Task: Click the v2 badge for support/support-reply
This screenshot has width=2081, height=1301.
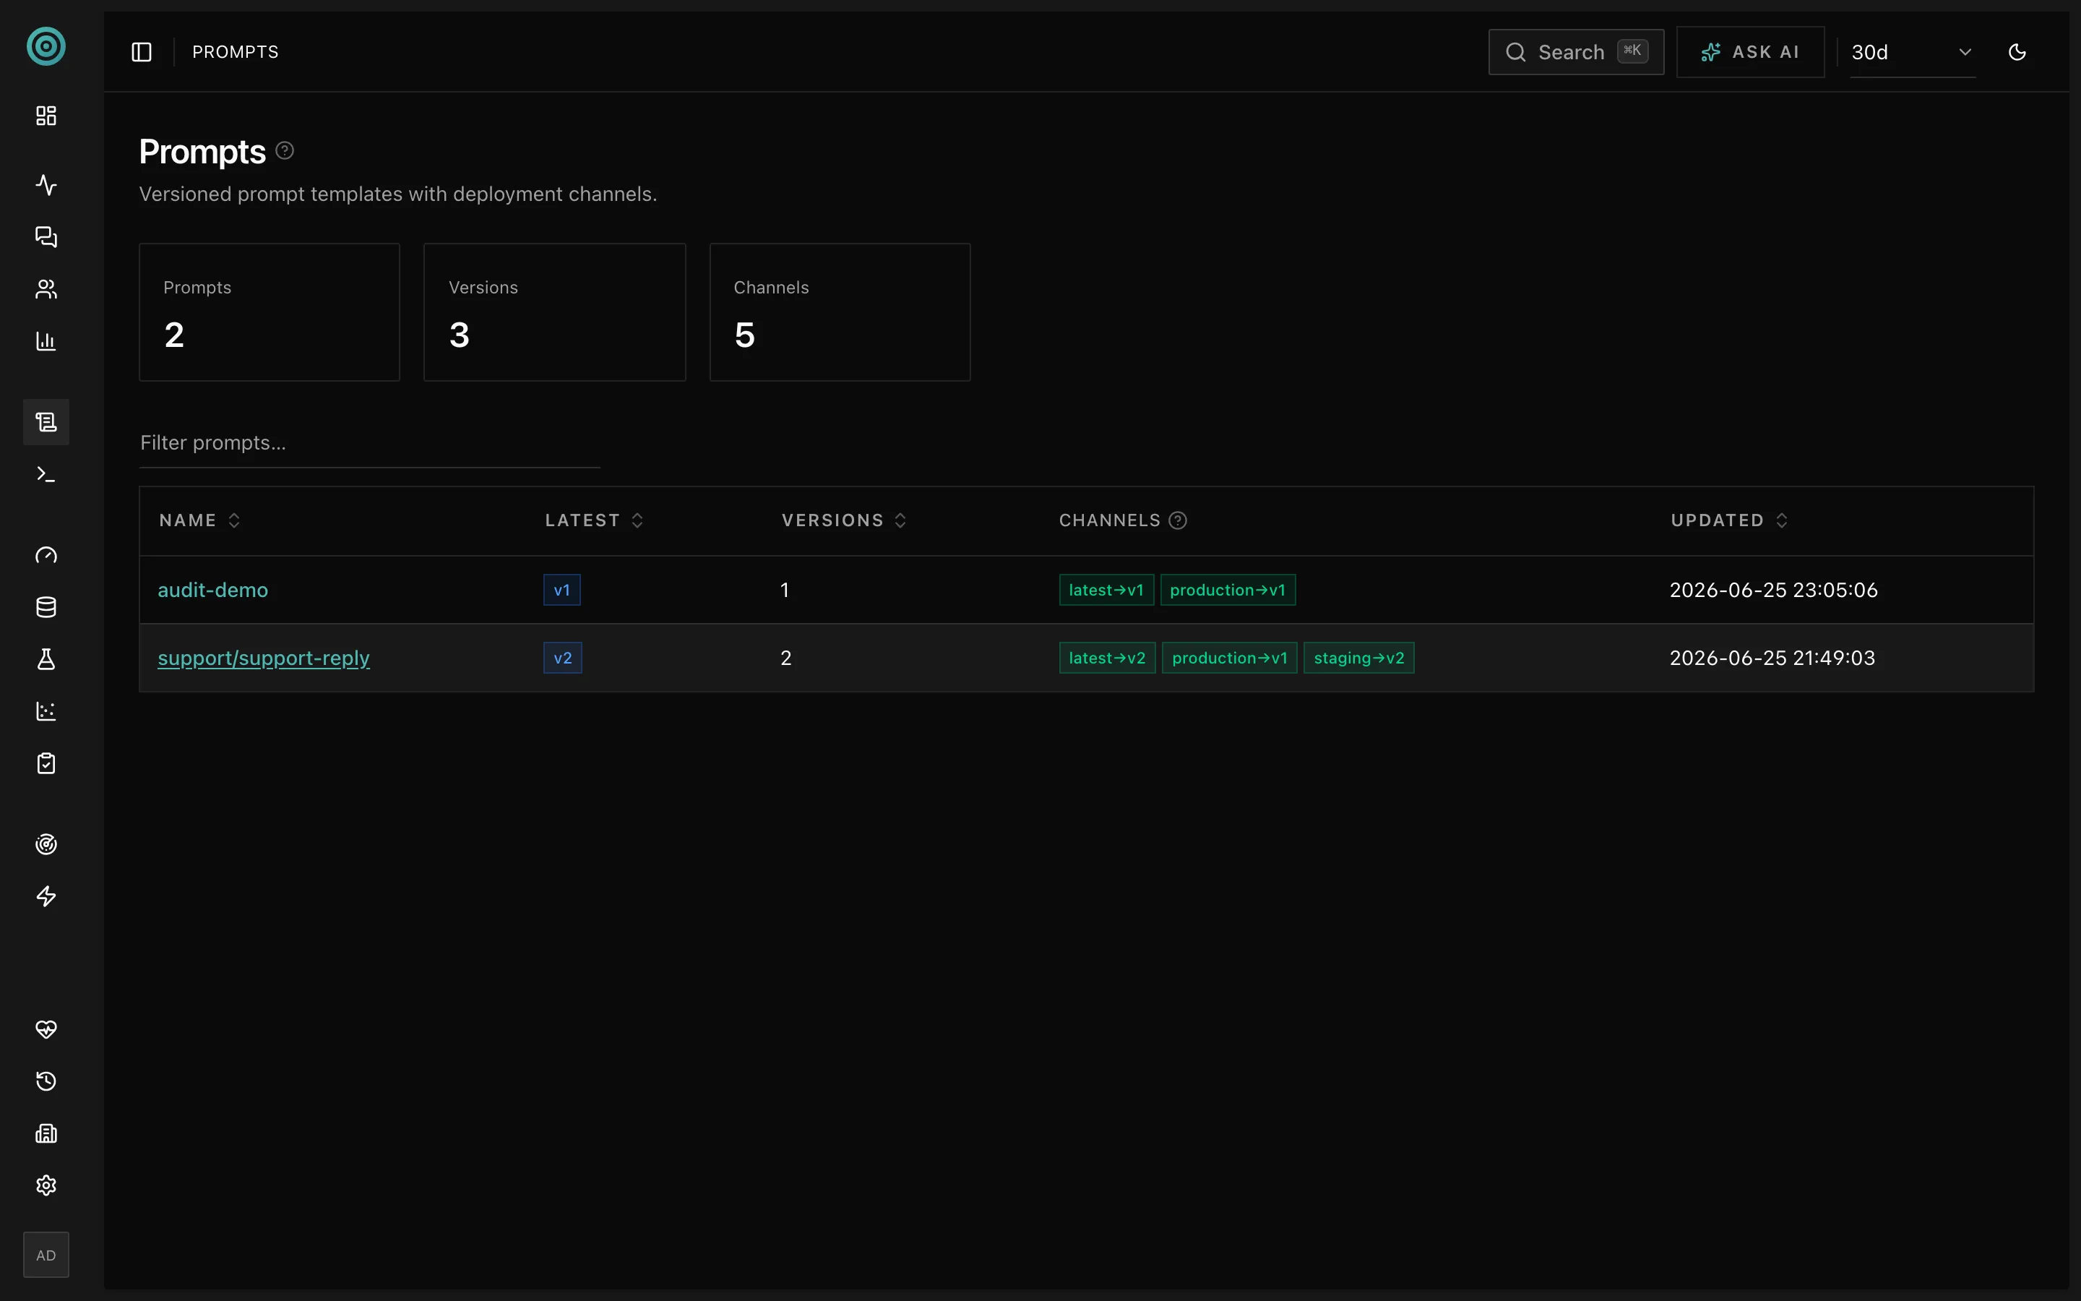Action: pos(562,658)
